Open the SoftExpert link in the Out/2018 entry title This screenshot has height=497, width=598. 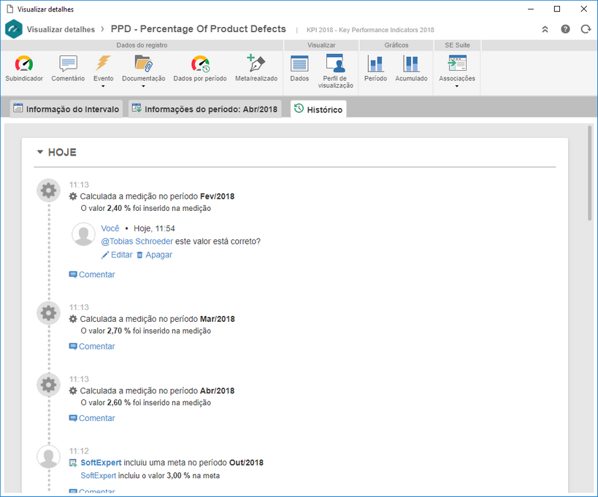(101, 462)
